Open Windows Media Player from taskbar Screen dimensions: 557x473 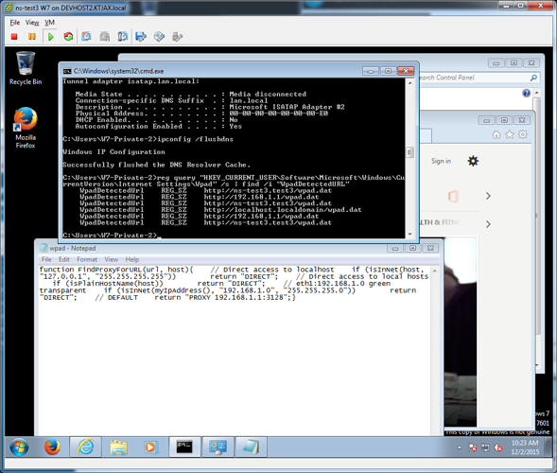(x=151, y=447)
